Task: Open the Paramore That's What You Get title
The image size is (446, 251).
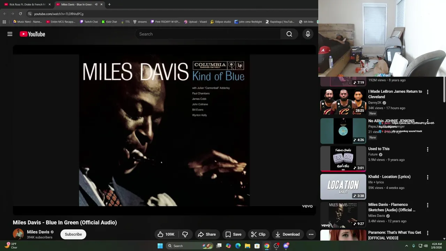Action: tap(394, 235)
